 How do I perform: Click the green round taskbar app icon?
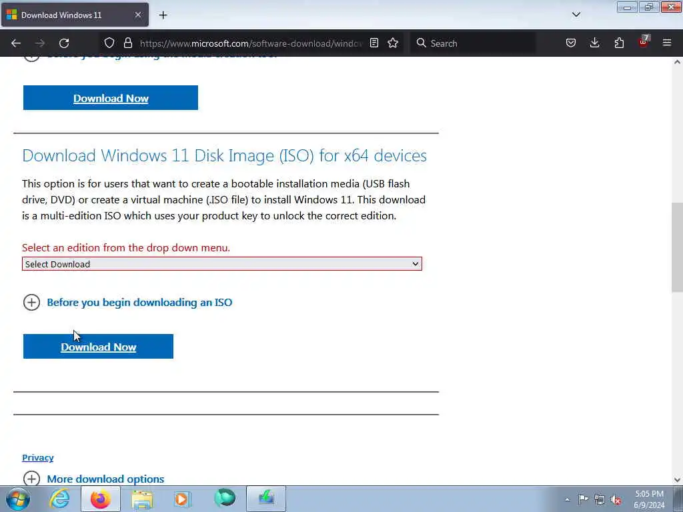[x=225, y=498]
